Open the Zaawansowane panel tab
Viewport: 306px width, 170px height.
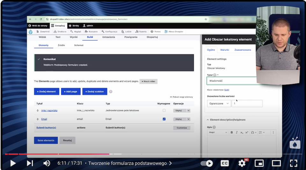243,50
